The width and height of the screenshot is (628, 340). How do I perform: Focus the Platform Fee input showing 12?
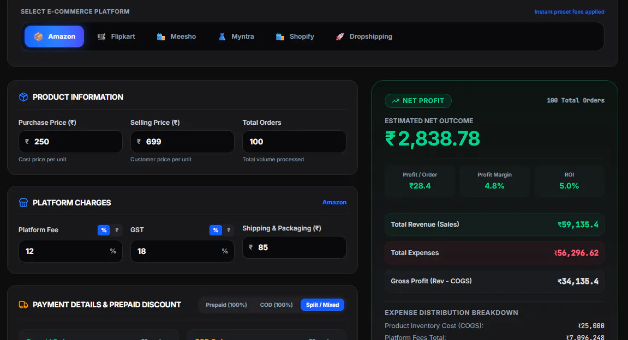(70, 251)
